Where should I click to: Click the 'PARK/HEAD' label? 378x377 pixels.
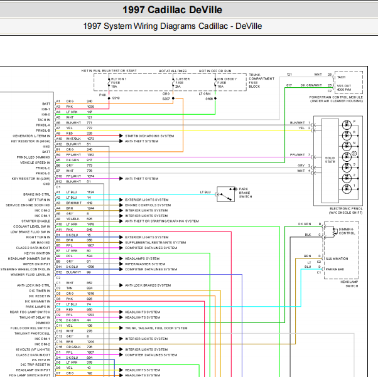[335, 269]
